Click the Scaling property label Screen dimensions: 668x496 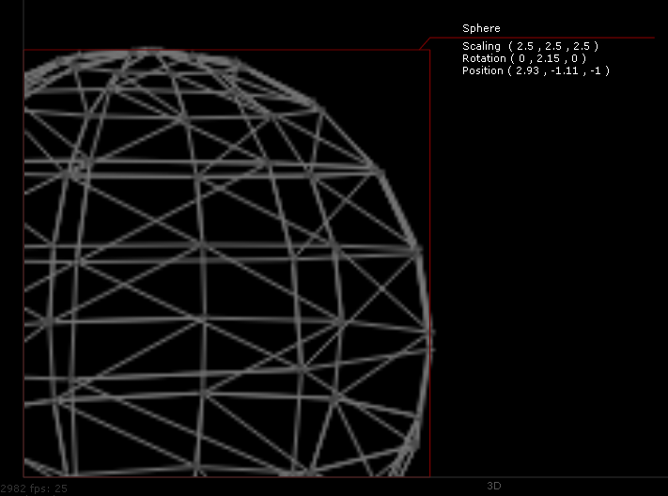coord(481,46)
